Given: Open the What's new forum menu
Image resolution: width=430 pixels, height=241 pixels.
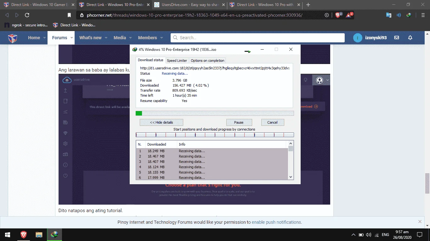Looking at the screenshot, I should [90, 38].
